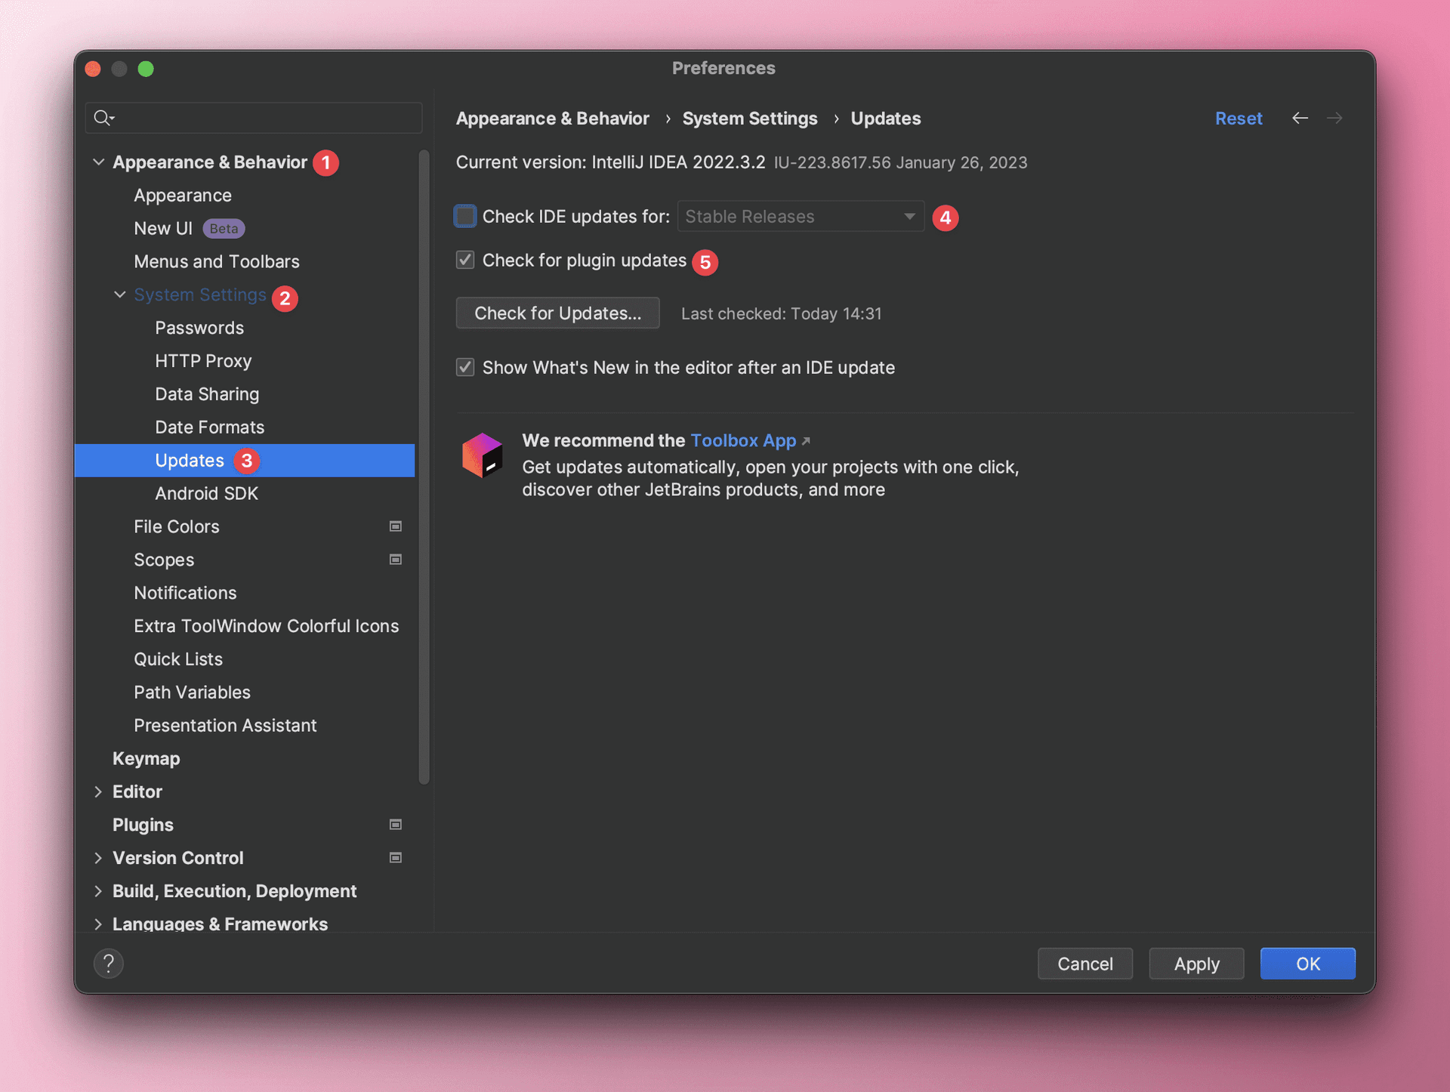Click the search magnifier icon
This screenshot has width=1450, height=1092.
pos(103,118)
